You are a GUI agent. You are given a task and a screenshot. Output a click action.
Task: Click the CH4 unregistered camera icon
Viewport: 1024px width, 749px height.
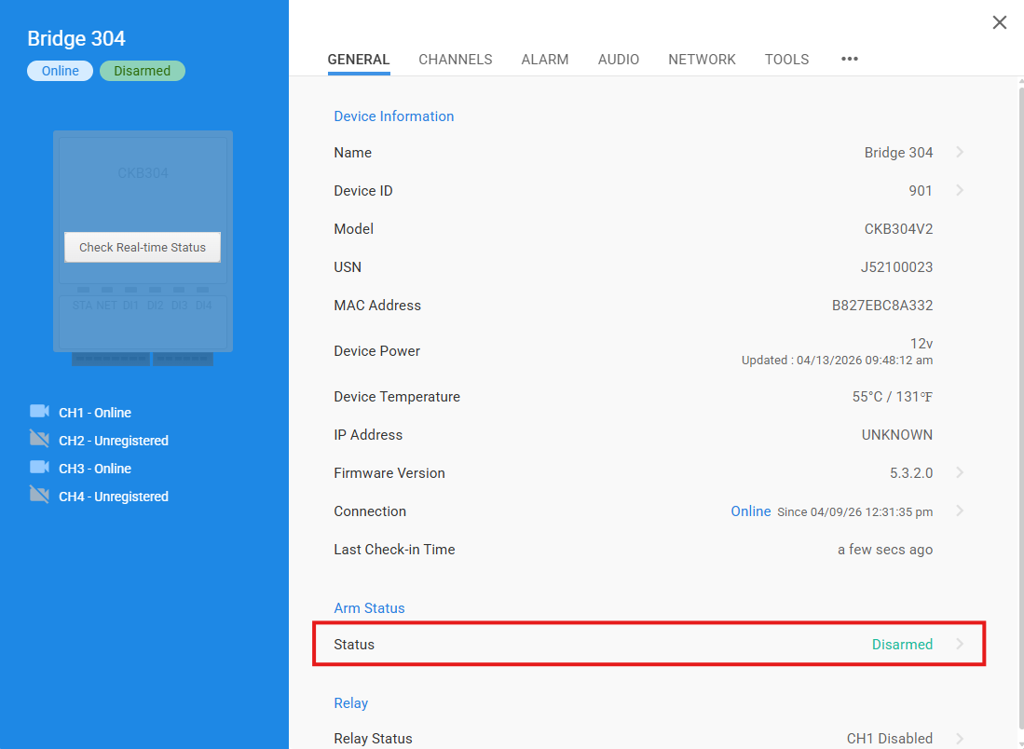point(39,496)
